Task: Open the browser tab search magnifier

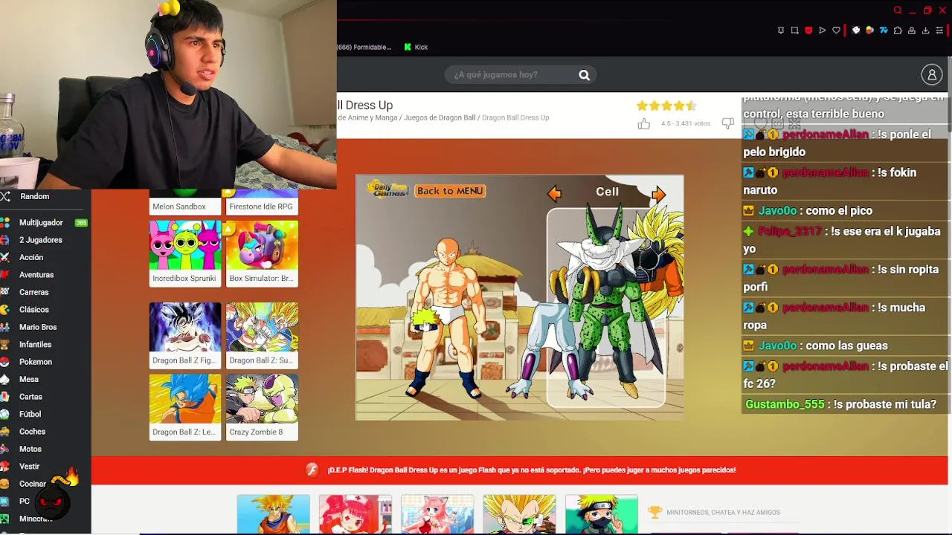Action: click(898, 10)
